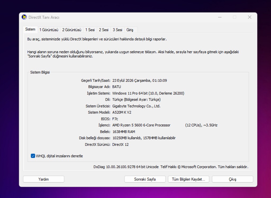Click the İşletim Sistemi label
The image size is (271, 198).
point(98,93)
